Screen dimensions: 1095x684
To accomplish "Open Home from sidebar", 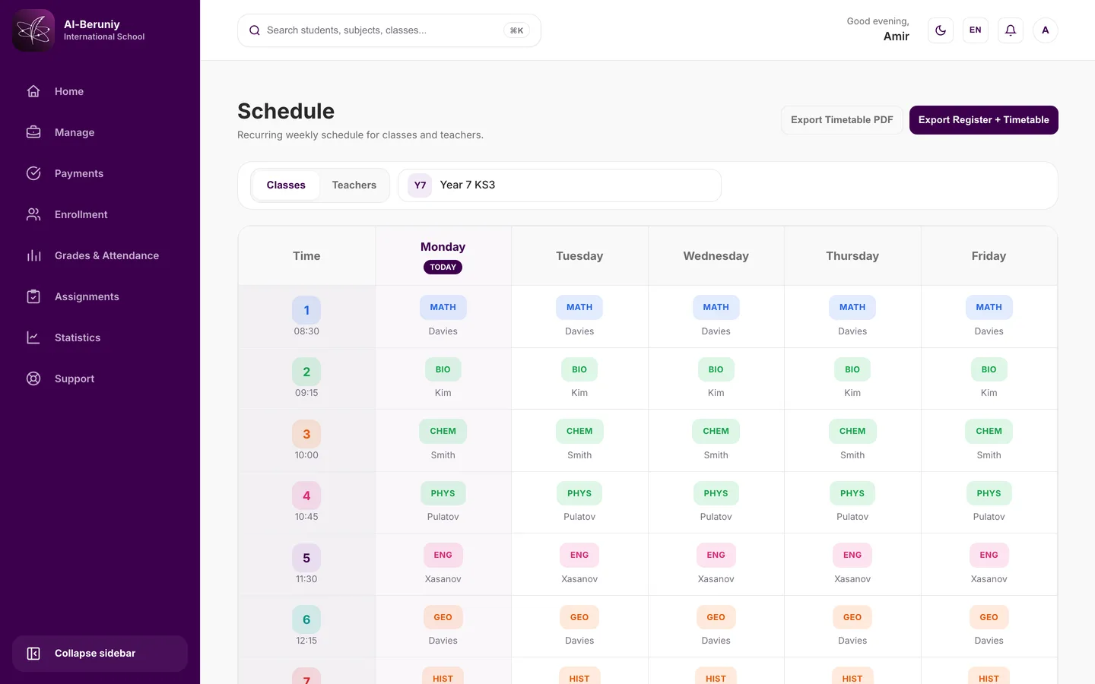I will [x=100, y=91].
